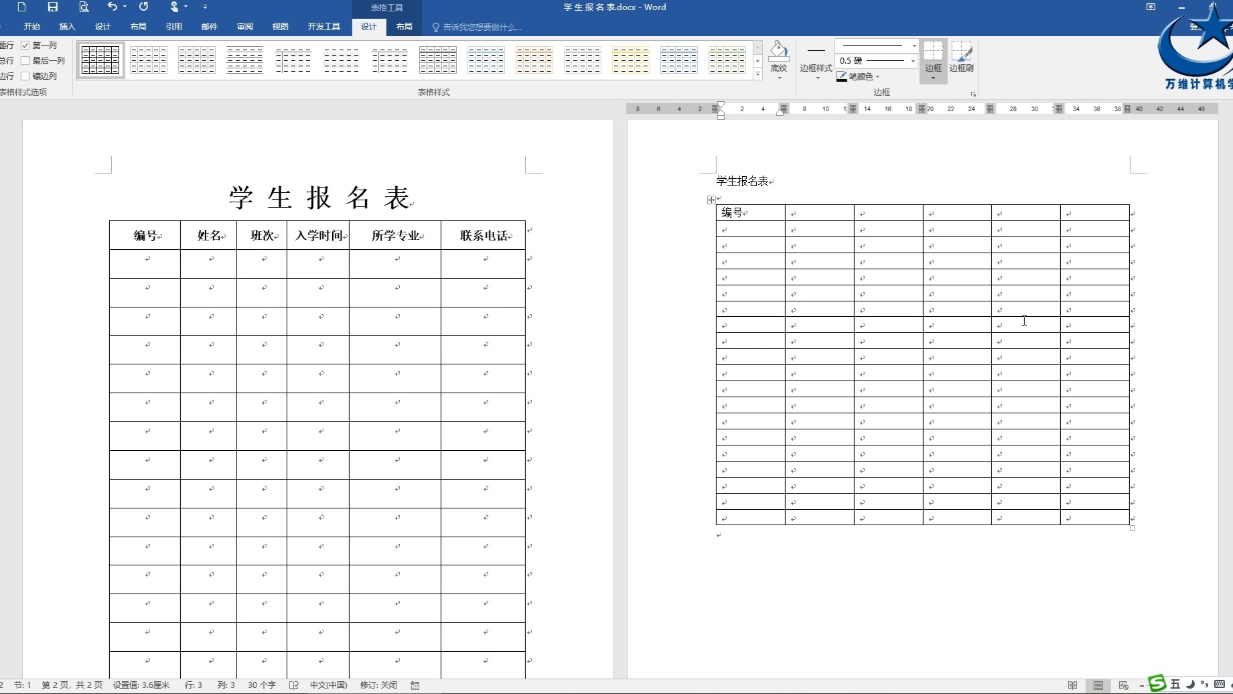Open the 邮件 Mailings tab
The width and height of the screenshot is (1233, 694).
click(x=209, y=27)
